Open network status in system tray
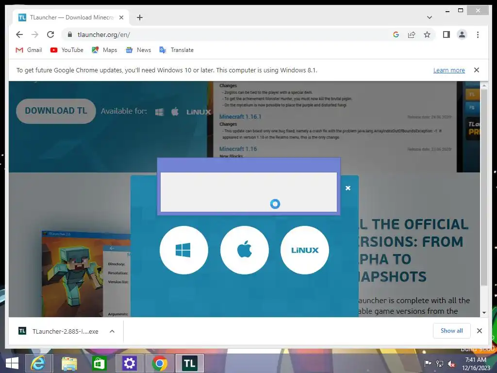 tap(440, 363)
